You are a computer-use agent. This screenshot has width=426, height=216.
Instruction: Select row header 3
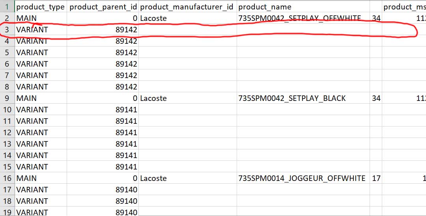tap(7, 30)
